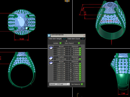130x97 pixels.
Task: Click the green arrow on the 1.20 X 1.20 row
Action: pyautogui.click(x=80, y=51)
